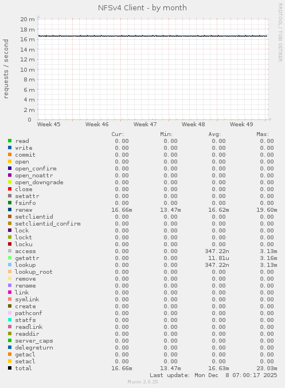Select the 'delegreturn' legend label

tap(34, 348)
